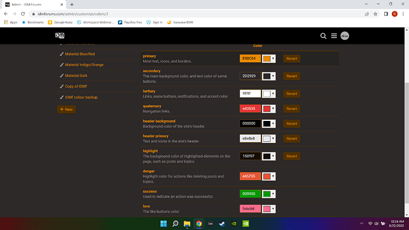Open Sunwave EMR bookmark
409x230 pixels.
(x=180, y=23)
